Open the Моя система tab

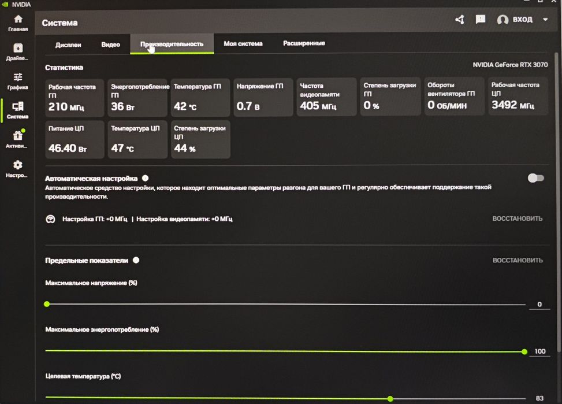point(243,43)
